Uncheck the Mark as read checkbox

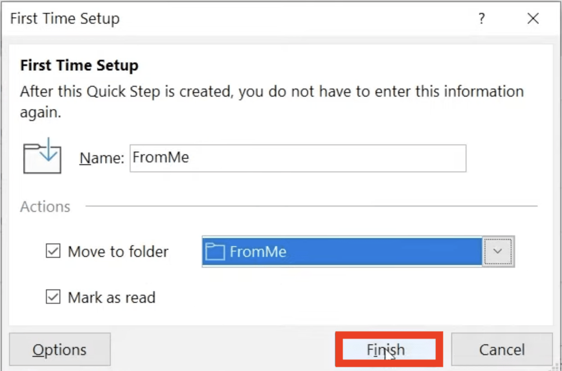[x=53, y=297]
